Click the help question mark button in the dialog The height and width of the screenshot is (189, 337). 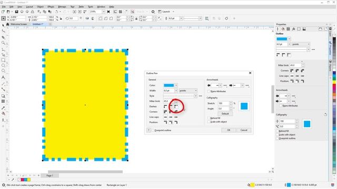pyautogui.click(x=148, y=130)
